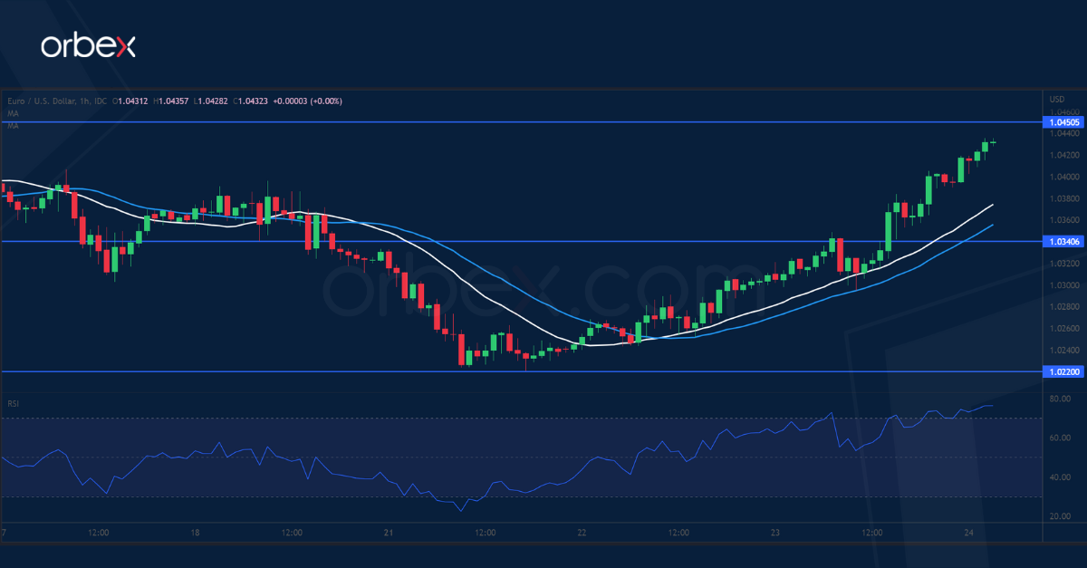Select the lower MA indicator legend
The width and height of the screenshot is (1087, 568).
[x=12, y=126]
